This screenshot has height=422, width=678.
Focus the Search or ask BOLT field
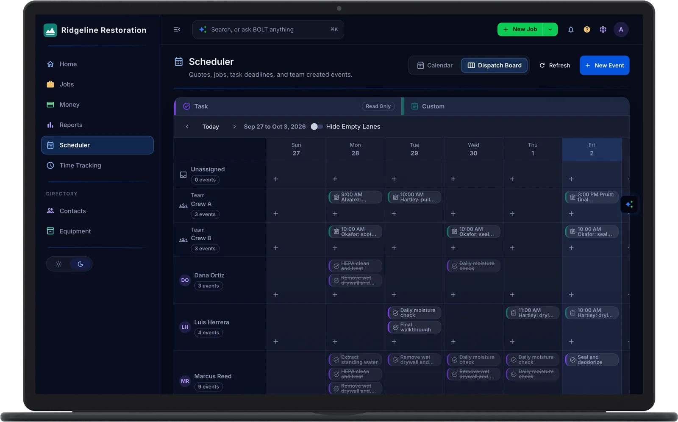268,29
